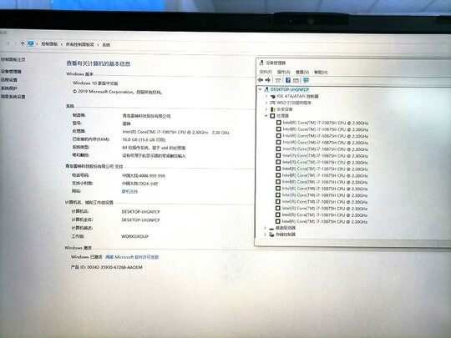Click the 中国大陆 7X24 小时 support hours value

[x=139, y=184]
